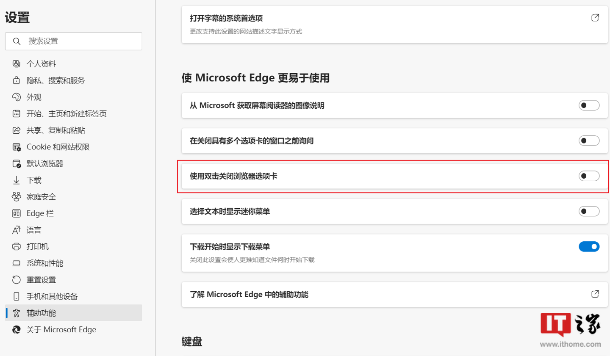Turn on 使用双击关闭浏览器选项卡 toggle
Screen dimensions: 610x356
pos(589,176)
